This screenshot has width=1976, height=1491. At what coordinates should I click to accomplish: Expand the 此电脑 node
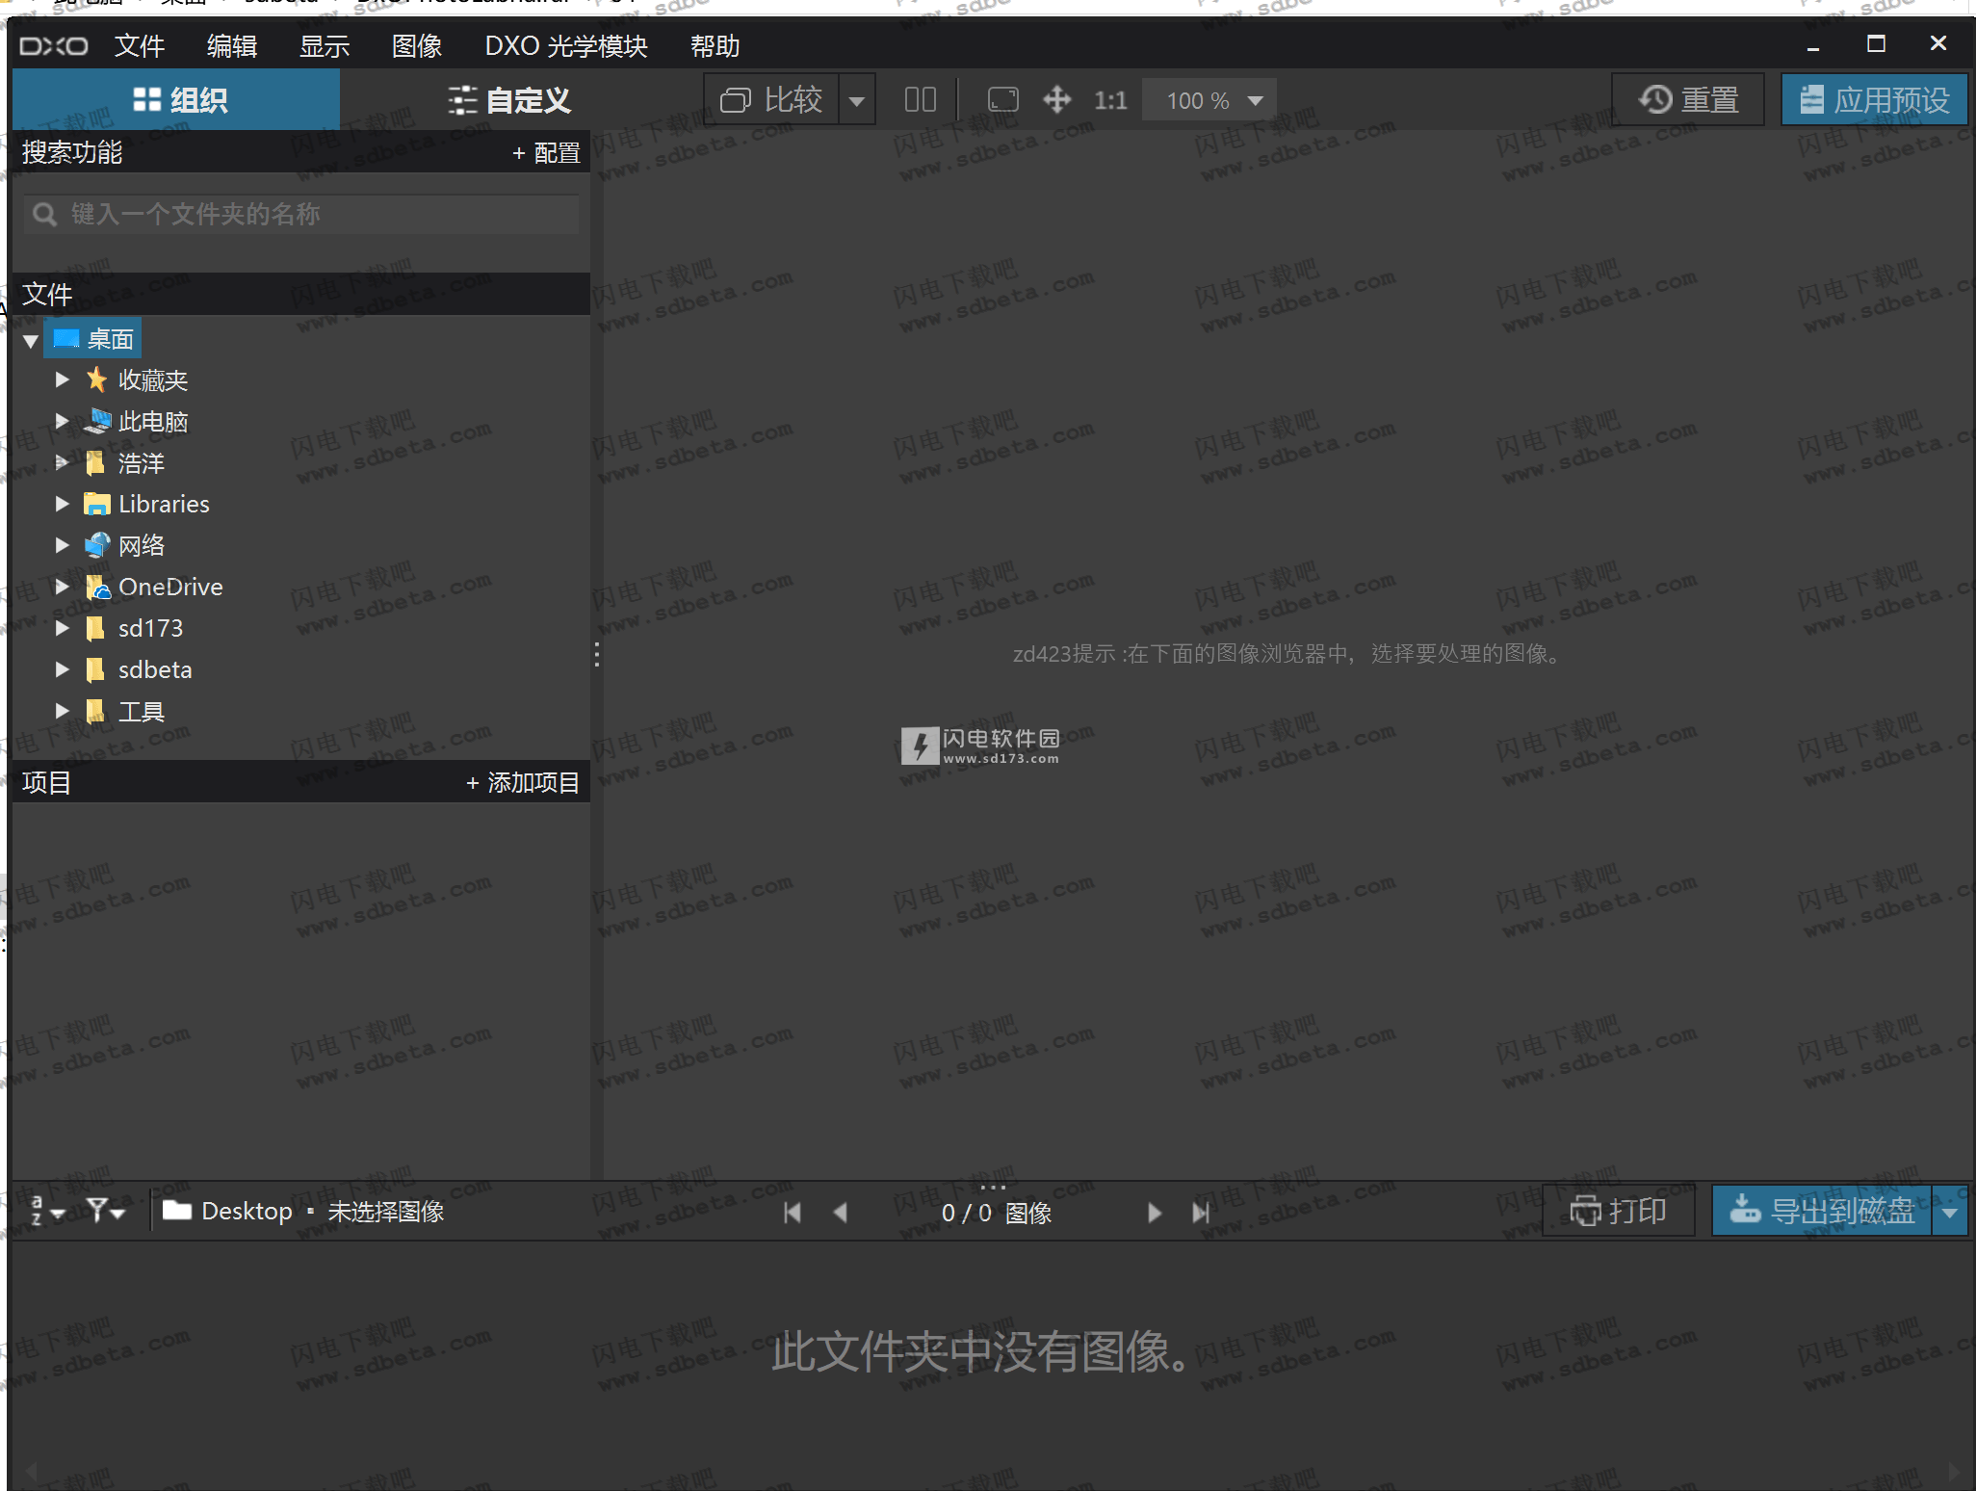tap(63, 421)
